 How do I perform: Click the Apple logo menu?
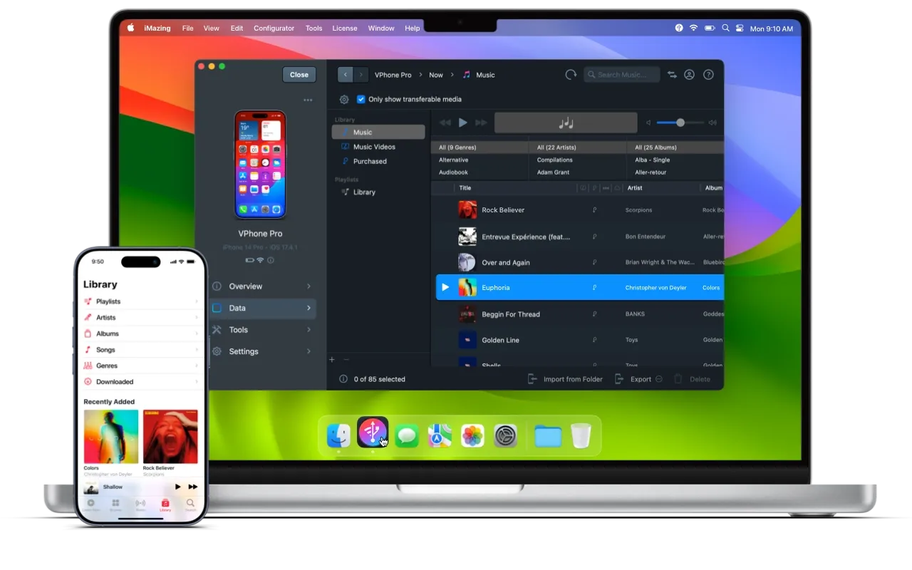tap(130, 28)
